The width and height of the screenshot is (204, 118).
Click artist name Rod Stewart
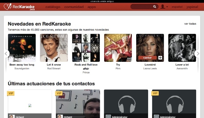[x=54, y=68]
